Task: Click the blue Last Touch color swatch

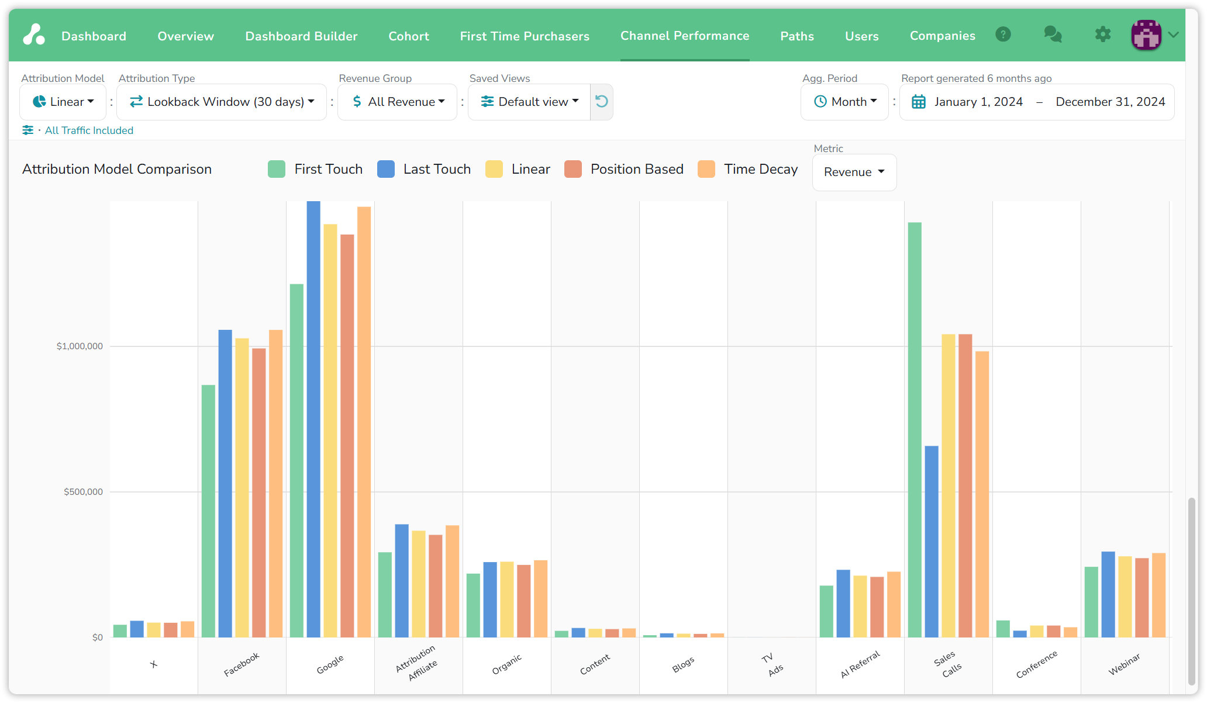Action: [386, 169]
